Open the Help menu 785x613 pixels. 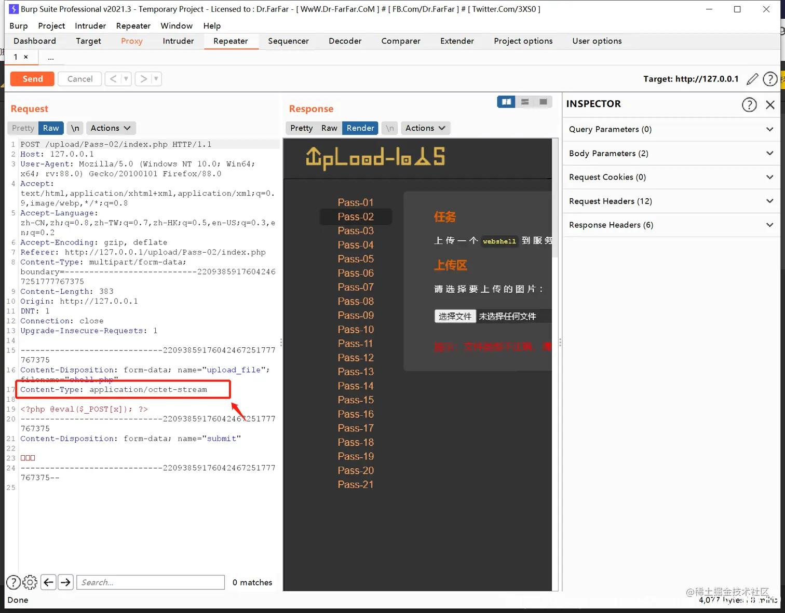point(212,26)
